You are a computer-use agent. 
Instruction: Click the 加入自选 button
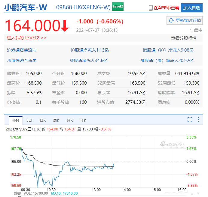coord(192,8)
